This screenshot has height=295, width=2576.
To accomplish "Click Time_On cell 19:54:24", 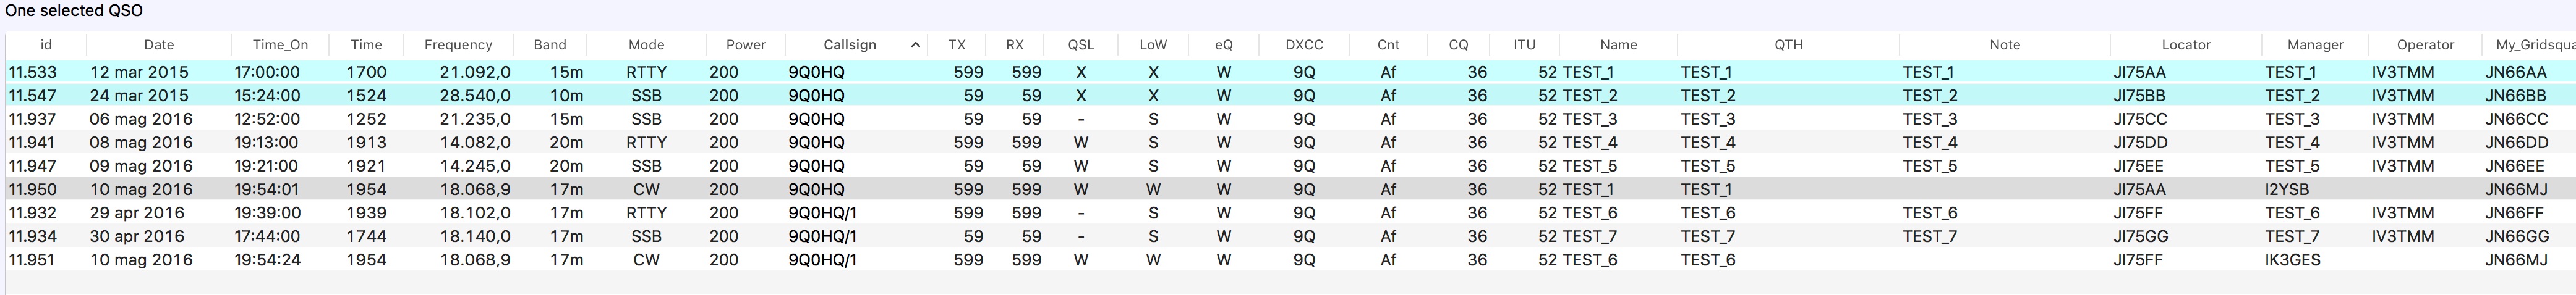I will (267, 259).
